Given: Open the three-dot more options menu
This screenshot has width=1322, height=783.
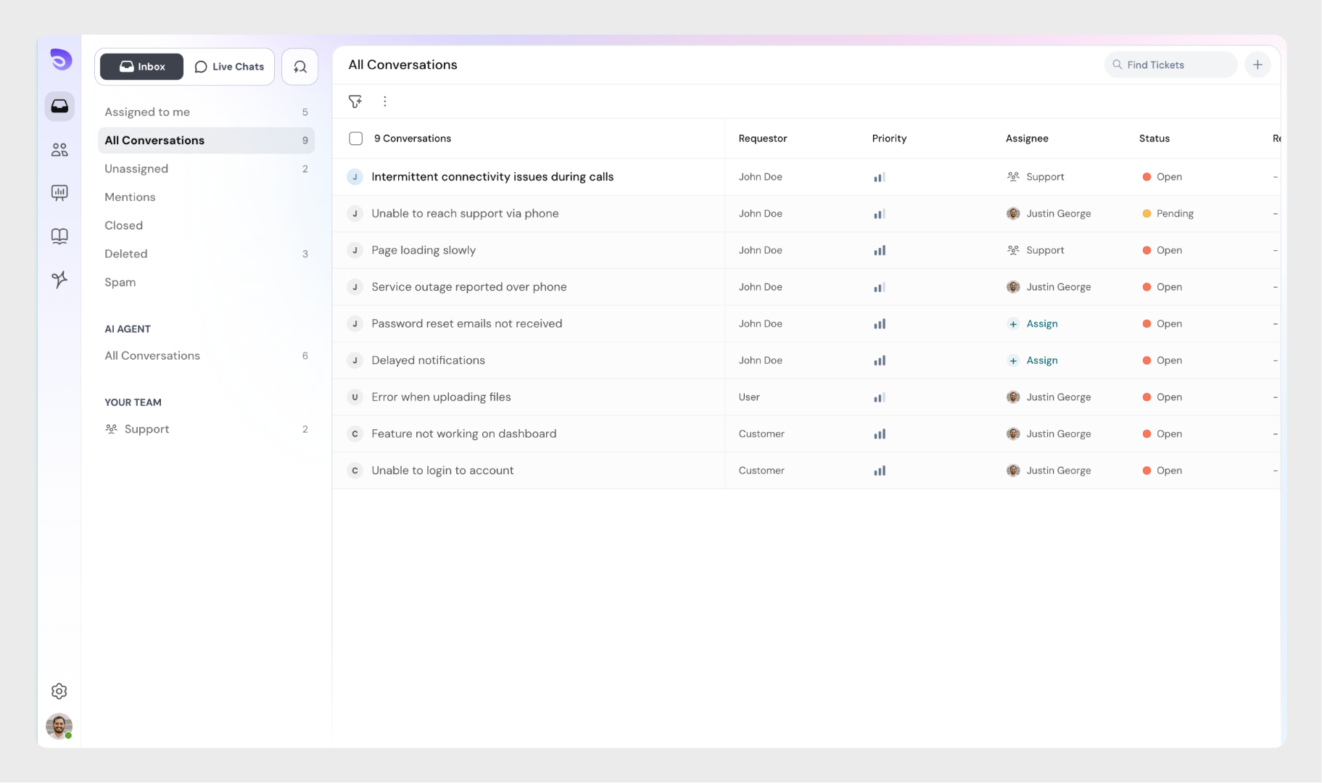Looking at the screenshot, I should pos(384,101).
